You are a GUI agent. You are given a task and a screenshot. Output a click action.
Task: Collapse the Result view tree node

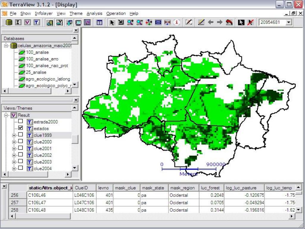pos(6,115)
